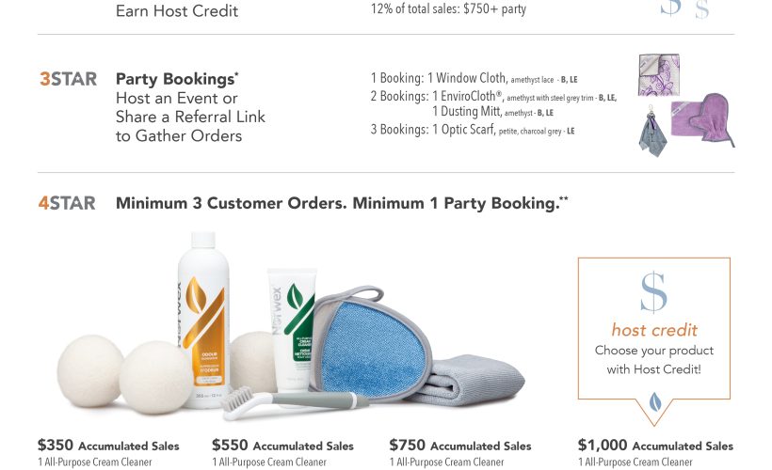Click the gold Norwex odour eliminator bottle
The width and height of the screenshot is (772, 470).
click(x=203, y=320)
